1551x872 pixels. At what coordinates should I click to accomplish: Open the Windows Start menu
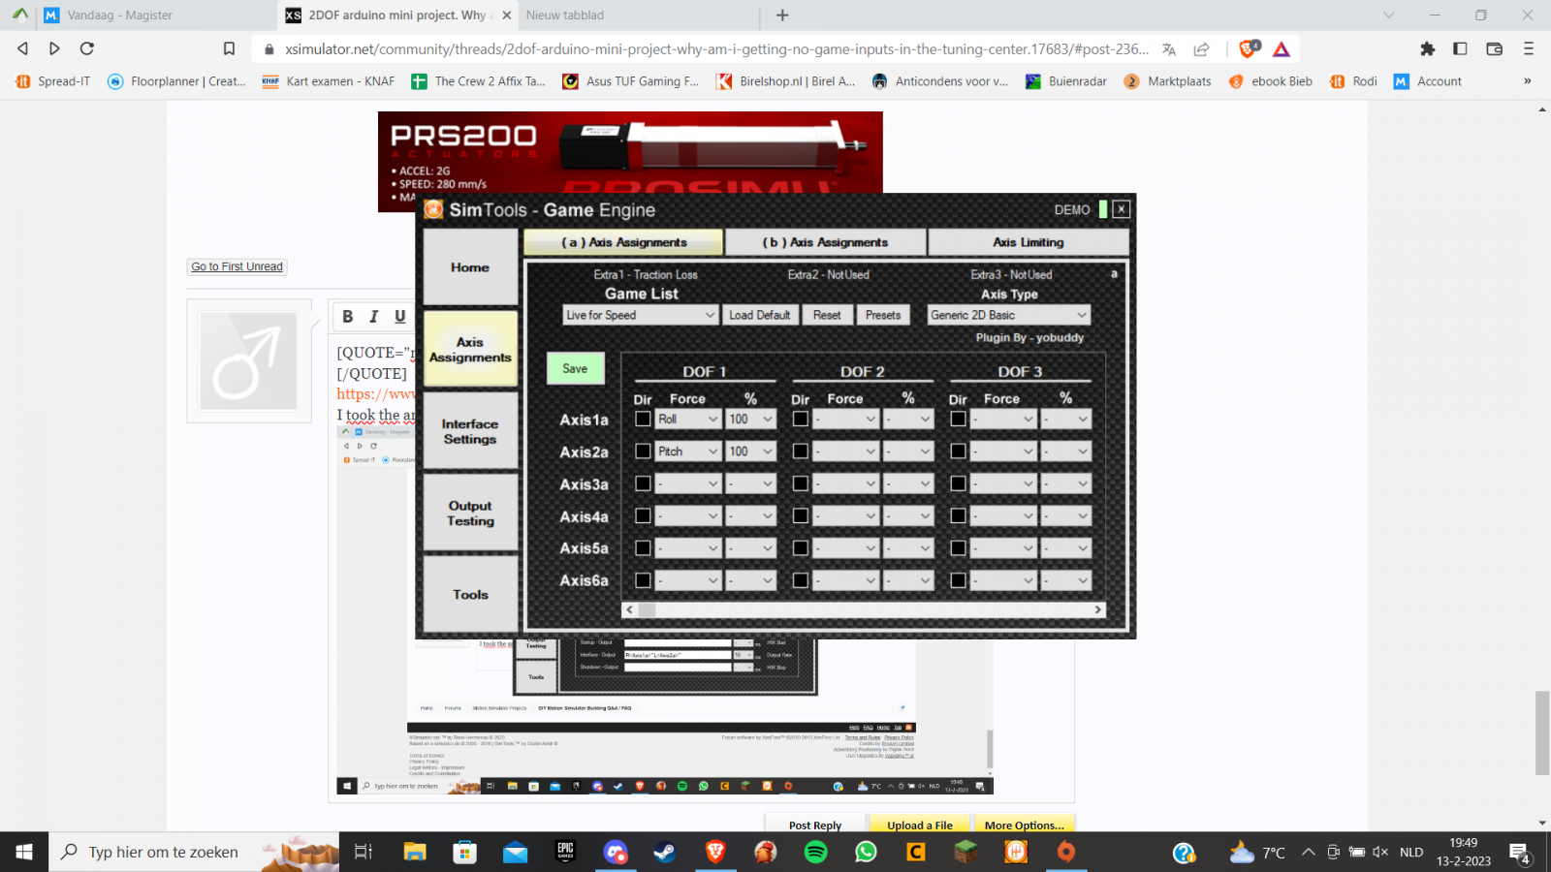tap(24, 852)
